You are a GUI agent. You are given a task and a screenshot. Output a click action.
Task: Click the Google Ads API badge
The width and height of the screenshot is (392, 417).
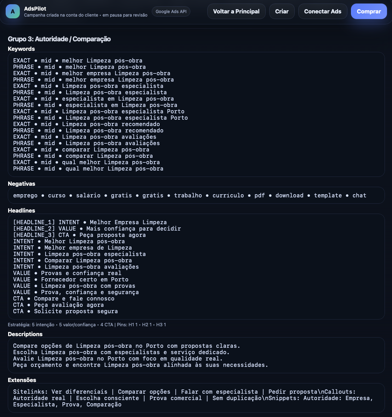[x=171, y=11]
